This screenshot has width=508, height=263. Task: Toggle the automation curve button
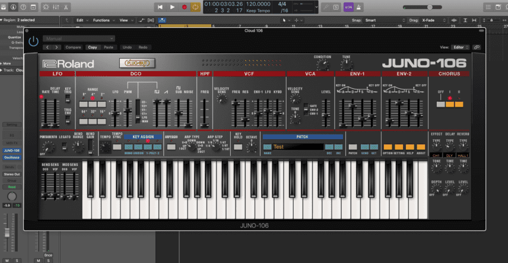point(142,20)
